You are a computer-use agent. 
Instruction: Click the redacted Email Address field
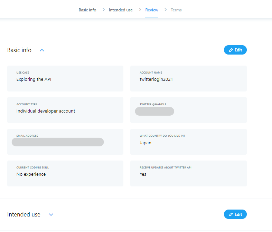pos(58,142)
